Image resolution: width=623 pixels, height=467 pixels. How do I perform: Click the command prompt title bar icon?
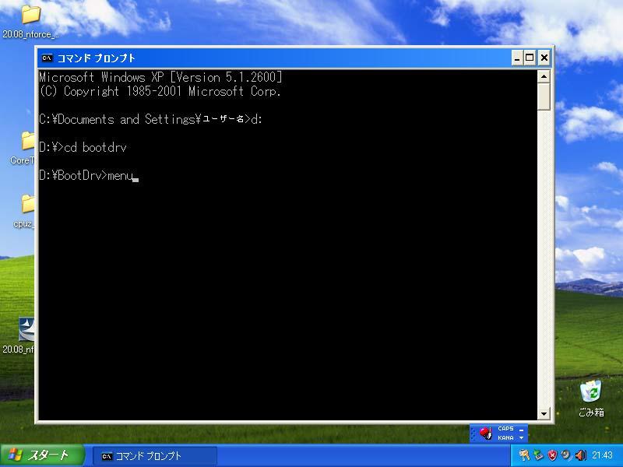[47, 58]
